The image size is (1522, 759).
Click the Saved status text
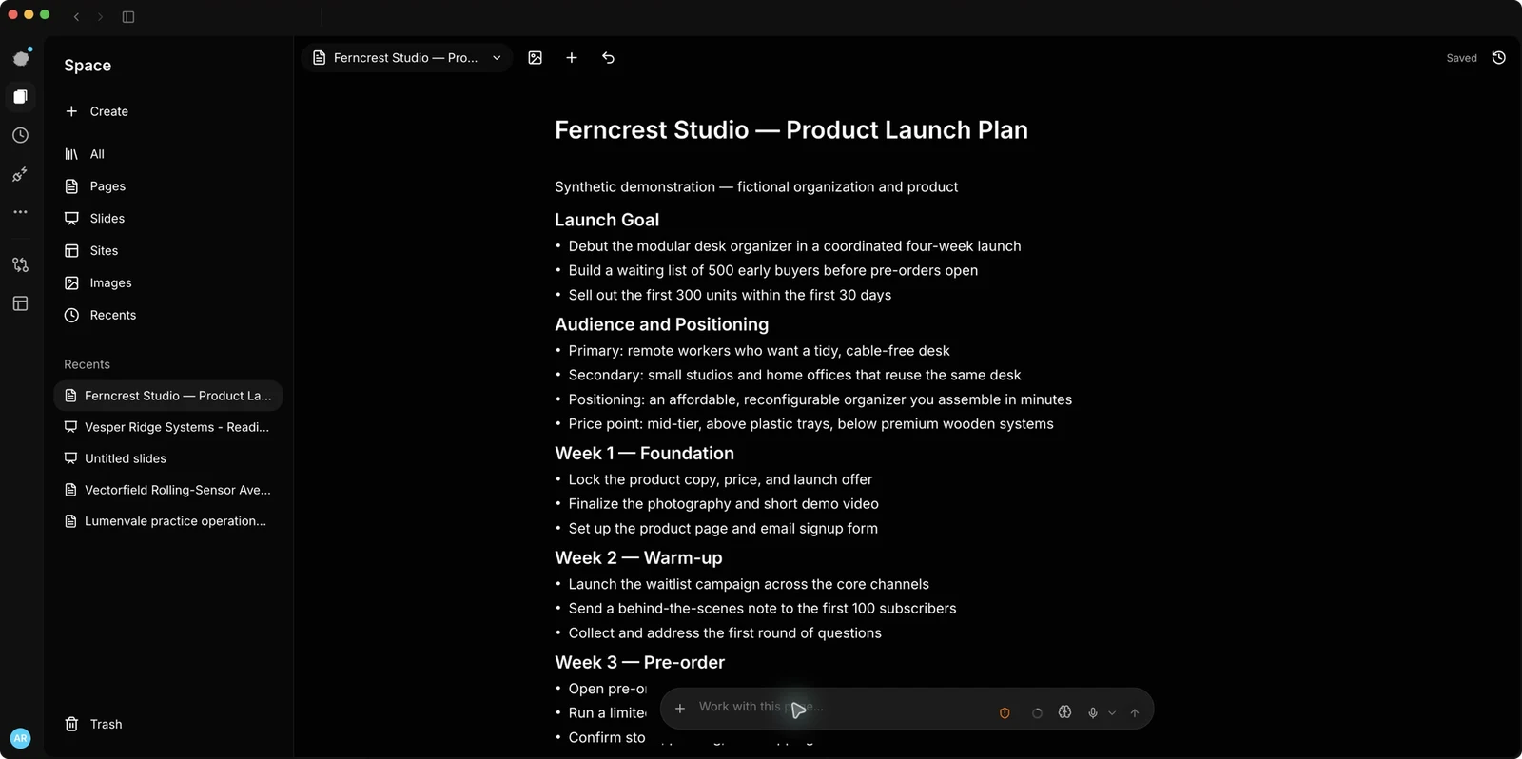[1461, 58]
